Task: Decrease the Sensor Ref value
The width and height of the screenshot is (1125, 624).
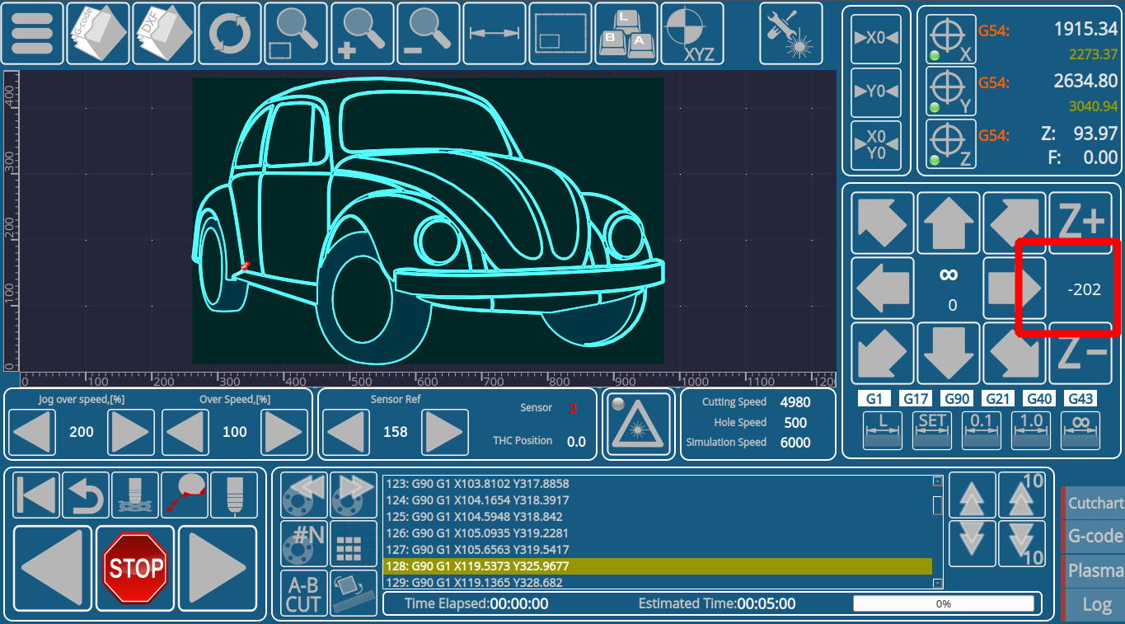Action: pyautogui.click(x=345, y=432)
